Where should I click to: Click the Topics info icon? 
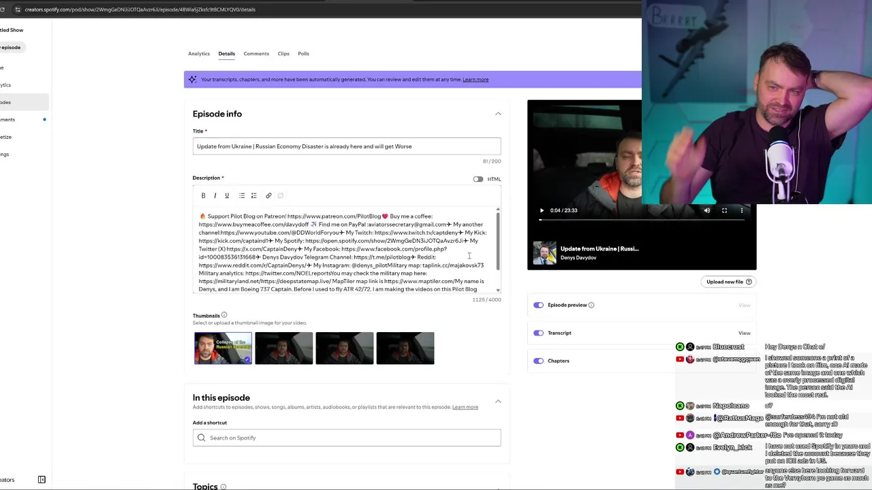[223, 487]
